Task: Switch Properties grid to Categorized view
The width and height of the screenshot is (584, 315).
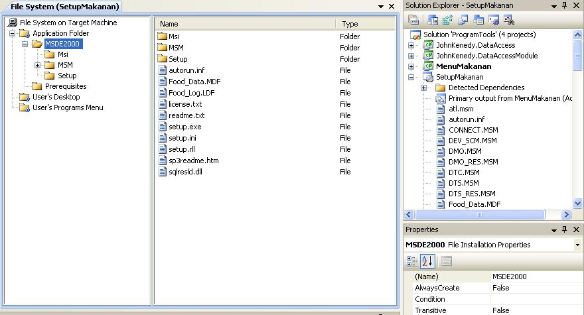Action: [x=412, y=261]
